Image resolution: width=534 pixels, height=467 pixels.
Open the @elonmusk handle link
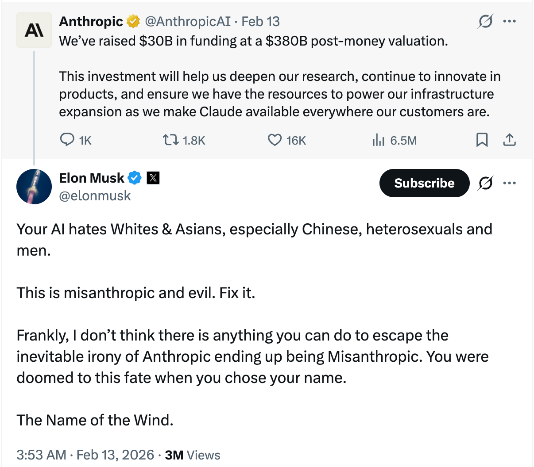click(95, 195)
